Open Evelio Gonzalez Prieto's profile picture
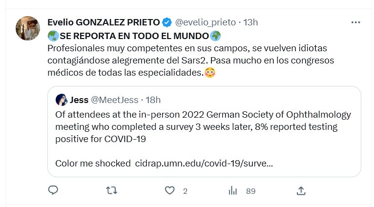Screen dimensions: 374x207 point(28,28)
